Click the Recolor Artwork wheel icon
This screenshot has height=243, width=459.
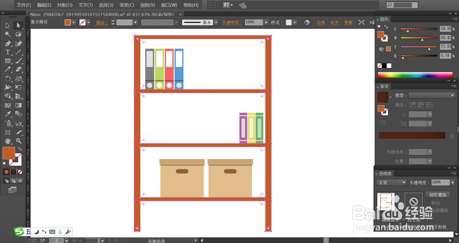(x=307, y=22)
